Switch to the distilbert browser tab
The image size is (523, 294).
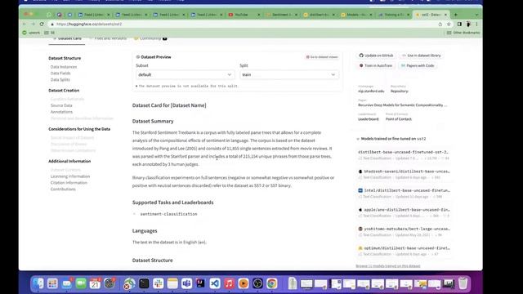click(319, 15)
